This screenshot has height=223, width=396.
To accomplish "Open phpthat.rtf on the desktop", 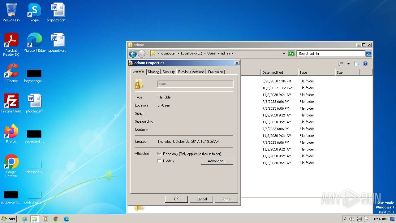I will (34, 103).
